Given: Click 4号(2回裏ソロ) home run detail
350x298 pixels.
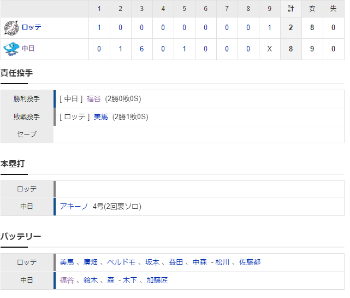Looking at the screenshot, I should point(117,206).
